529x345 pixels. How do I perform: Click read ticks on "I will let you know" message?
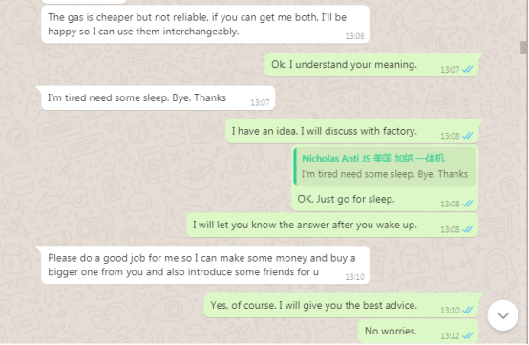(468, 229)
